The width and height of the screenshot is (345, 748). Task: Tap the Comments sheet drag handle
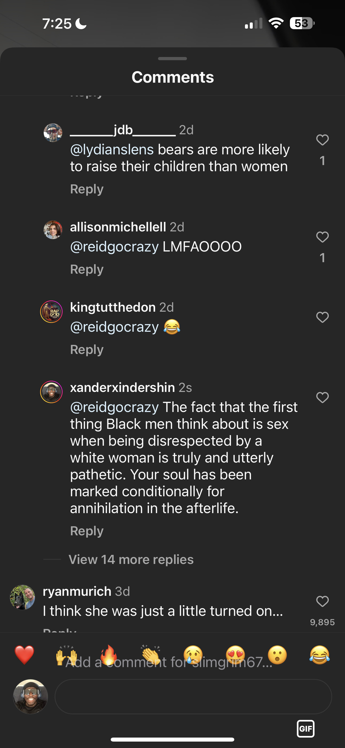click(x=172, y=59)
